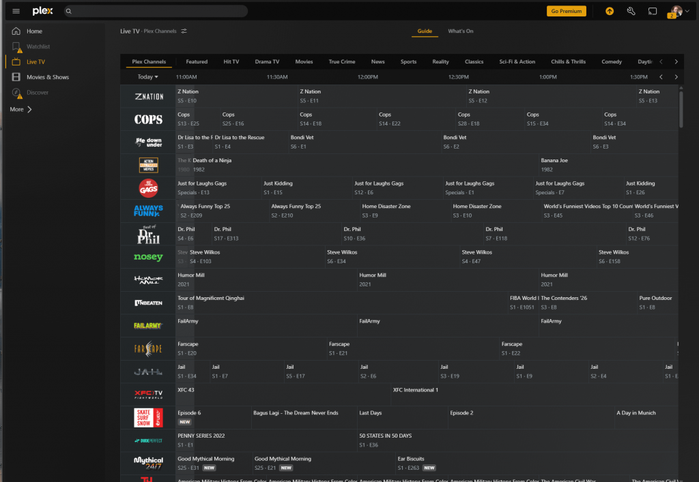The height and width of the screenshot is (482, 699).
Task: Click the cast screen icon
Action: (x=652, y=11)
